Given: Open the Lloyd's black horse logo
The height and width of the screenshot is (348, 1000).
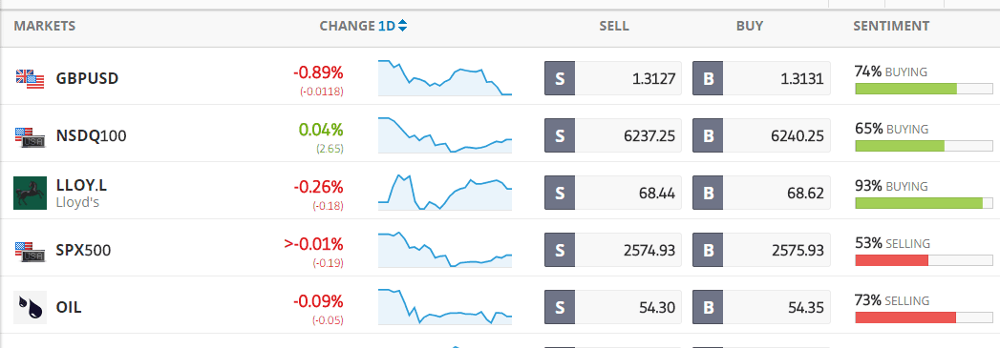Looking at the screenshot, I should pos(30,193).
